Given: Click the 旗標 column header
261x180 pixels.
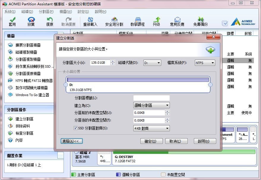Looking at the screenshot, I should point(230,34).
